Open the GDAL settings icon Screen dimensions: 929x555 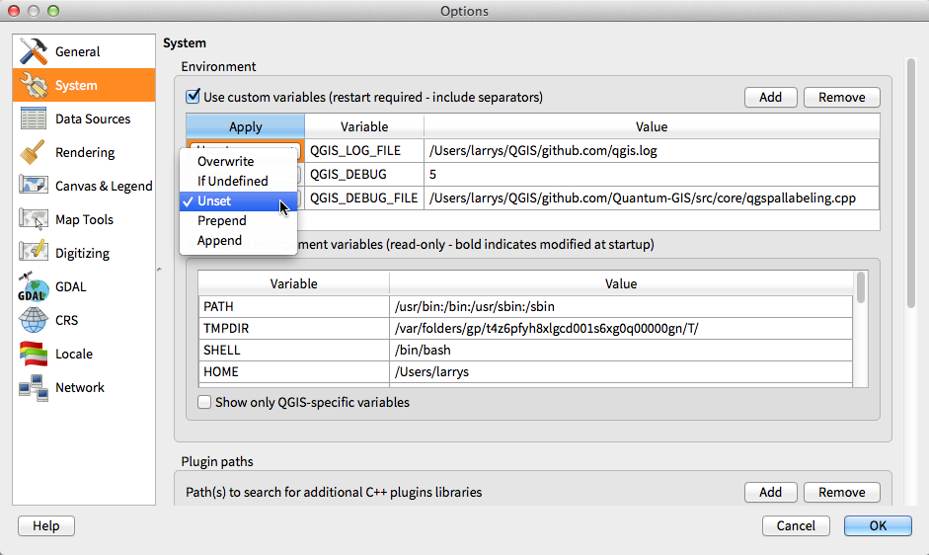[x=34, y=286]
